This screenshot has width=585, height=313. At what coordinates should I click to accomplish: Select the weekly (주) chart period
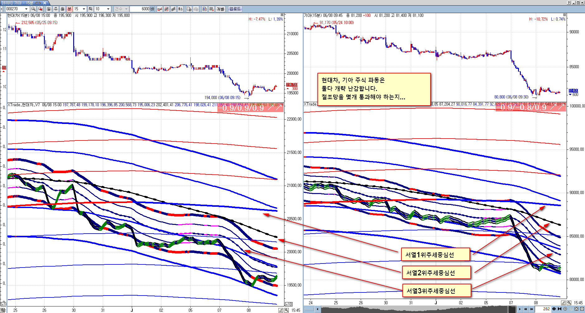point(56,9)
